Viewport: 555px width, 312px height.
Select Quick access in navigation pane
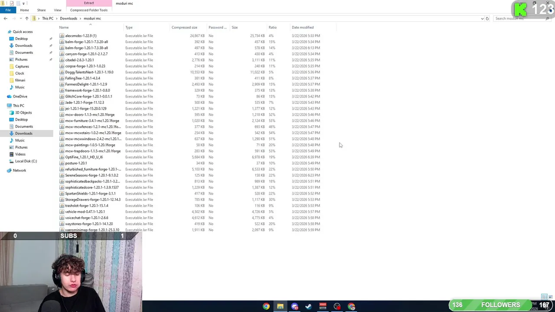(23, 32)
